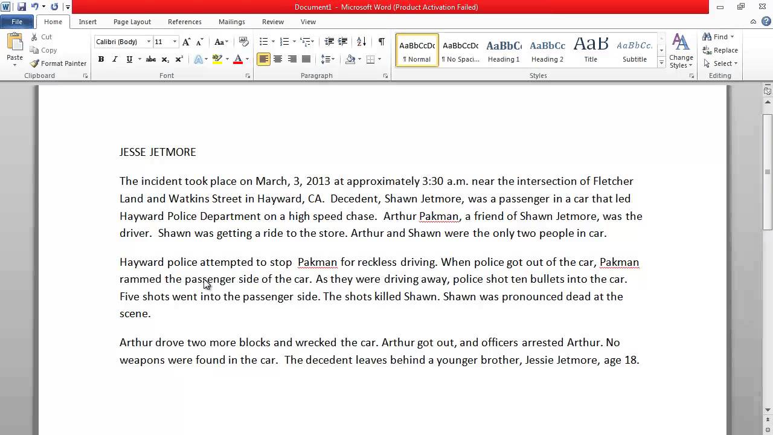Click the Redo/Repeat icon in title bar
The width and height of the screenshot is (773, 435).
click(x=54, y=7)
